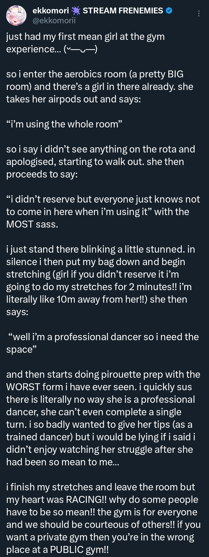Open the ekkomori display name link
This screenshot has height=557, width=209.
(51, 11)
